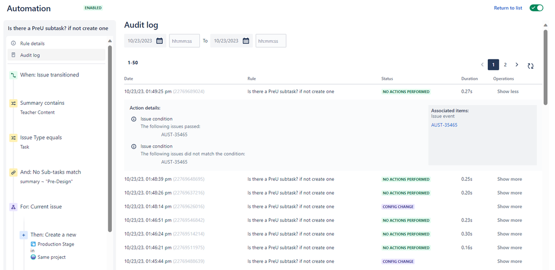
Task: Click the start date field 10/23/2023
Action: click(140, 40)
